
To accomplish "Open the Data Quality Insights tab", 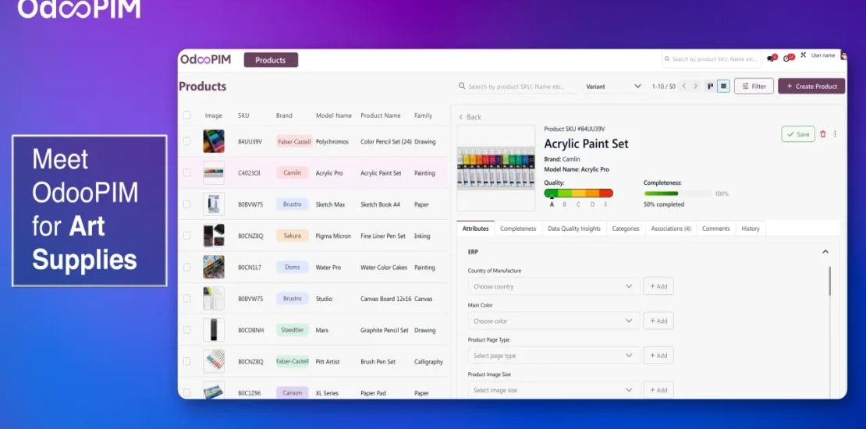I will point(574,229).
